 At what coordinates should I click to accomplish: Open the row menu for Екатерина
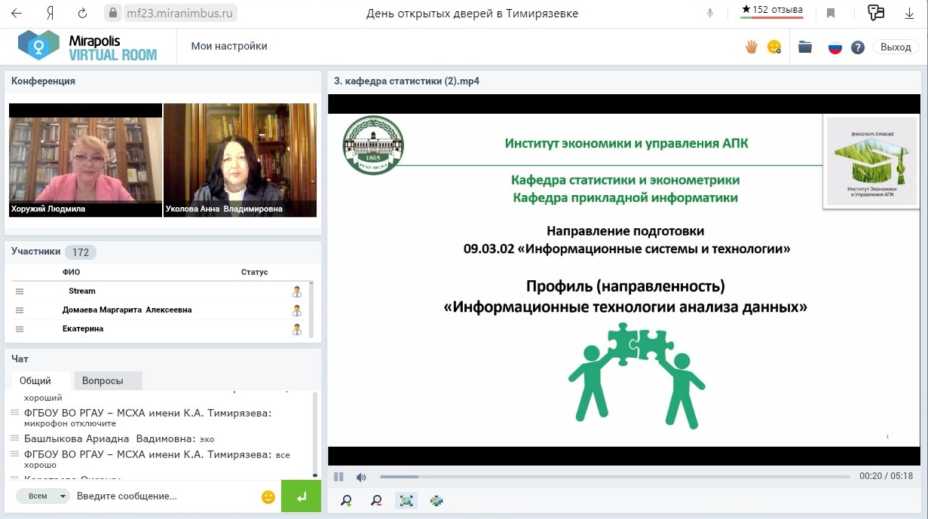tap(20, 329)
